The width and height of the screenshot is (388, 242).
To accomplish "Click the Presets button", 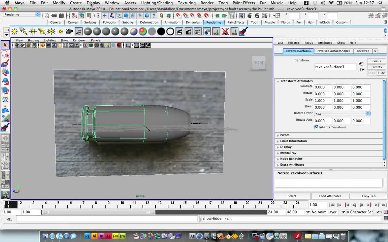I will point(376,67).
